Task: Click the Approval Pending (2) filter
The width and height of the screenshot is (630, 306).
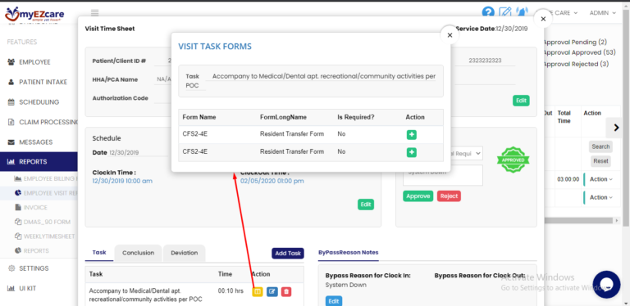Action: coord(574,42)
